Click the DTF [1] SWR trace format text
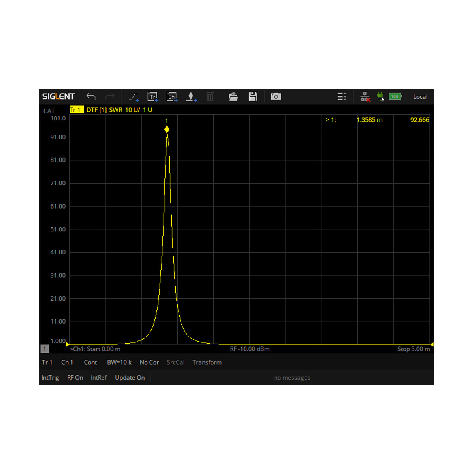Viewport: 474px width, 474px height. (x=104, y=110)
